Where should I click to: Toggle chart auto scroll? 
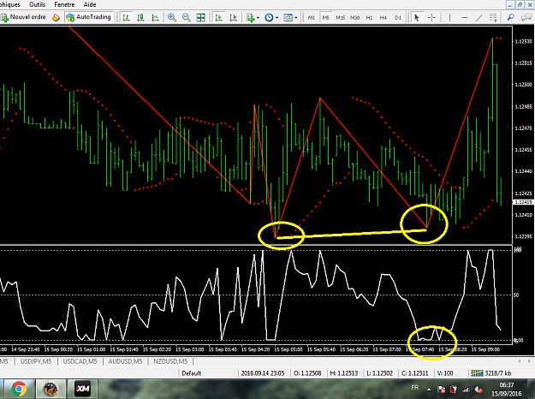219,17
